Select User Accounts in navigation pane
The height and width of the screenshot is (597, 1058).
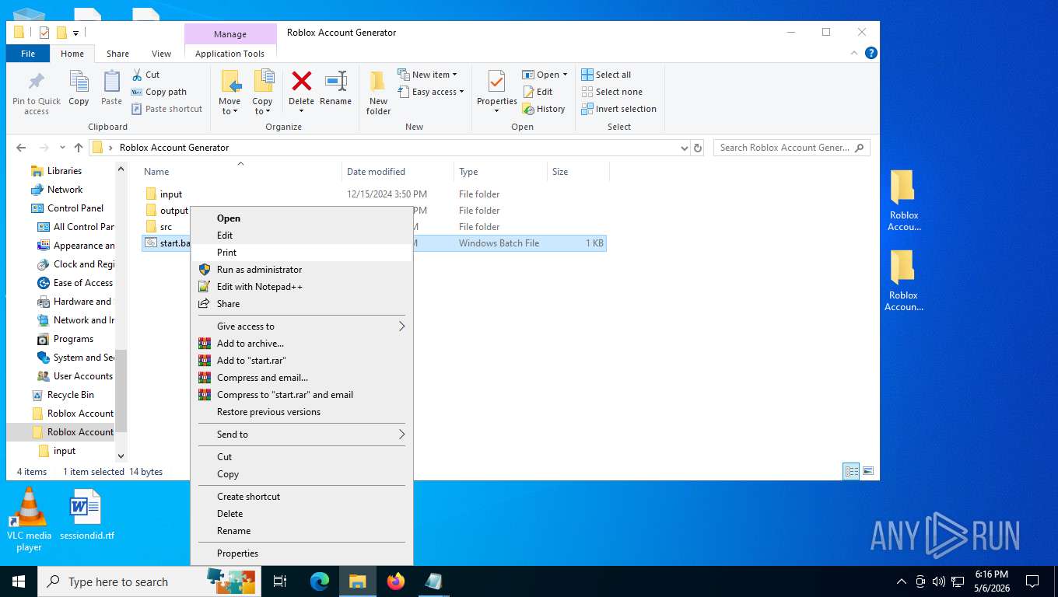click(x=75, y=376)
